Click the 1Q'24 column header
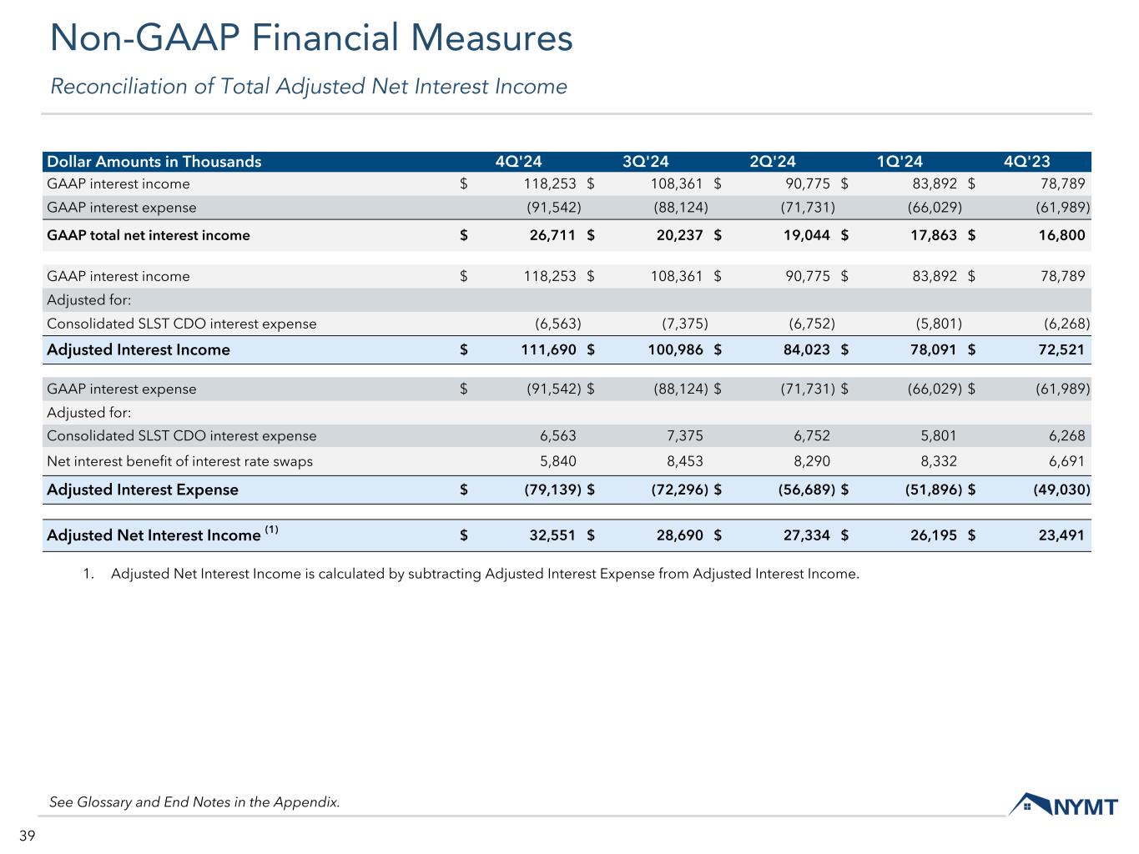The image size is (1139, 854). pyautogui.click(x=900, y=162)
